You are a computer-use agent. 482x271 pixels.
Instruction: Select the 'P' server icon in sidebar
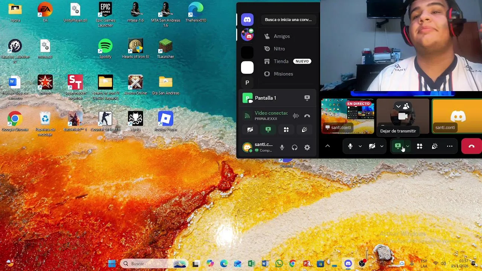click(x=247, y=82)
